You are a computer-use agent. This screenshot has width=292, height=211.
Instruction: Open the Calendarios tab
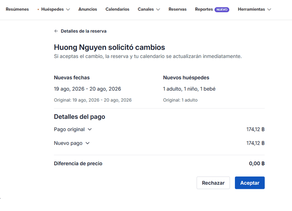(x=117, y=9)
